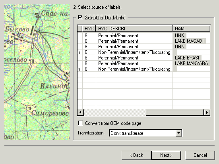Select the NAM column header
219x164 pixels.
coord(191,28)
